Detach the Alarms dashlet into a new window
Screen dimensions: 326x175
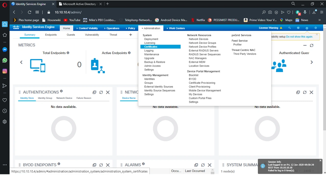196,165
